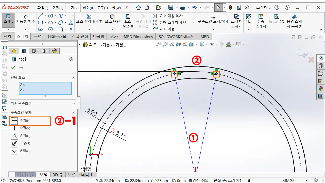
Task: Select the sketch Text (A) tool
Action: coord(71,23)
